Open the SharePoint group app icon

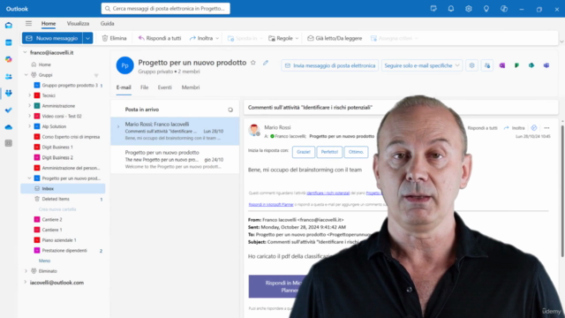pyautogui.click(x=531, y=65)
